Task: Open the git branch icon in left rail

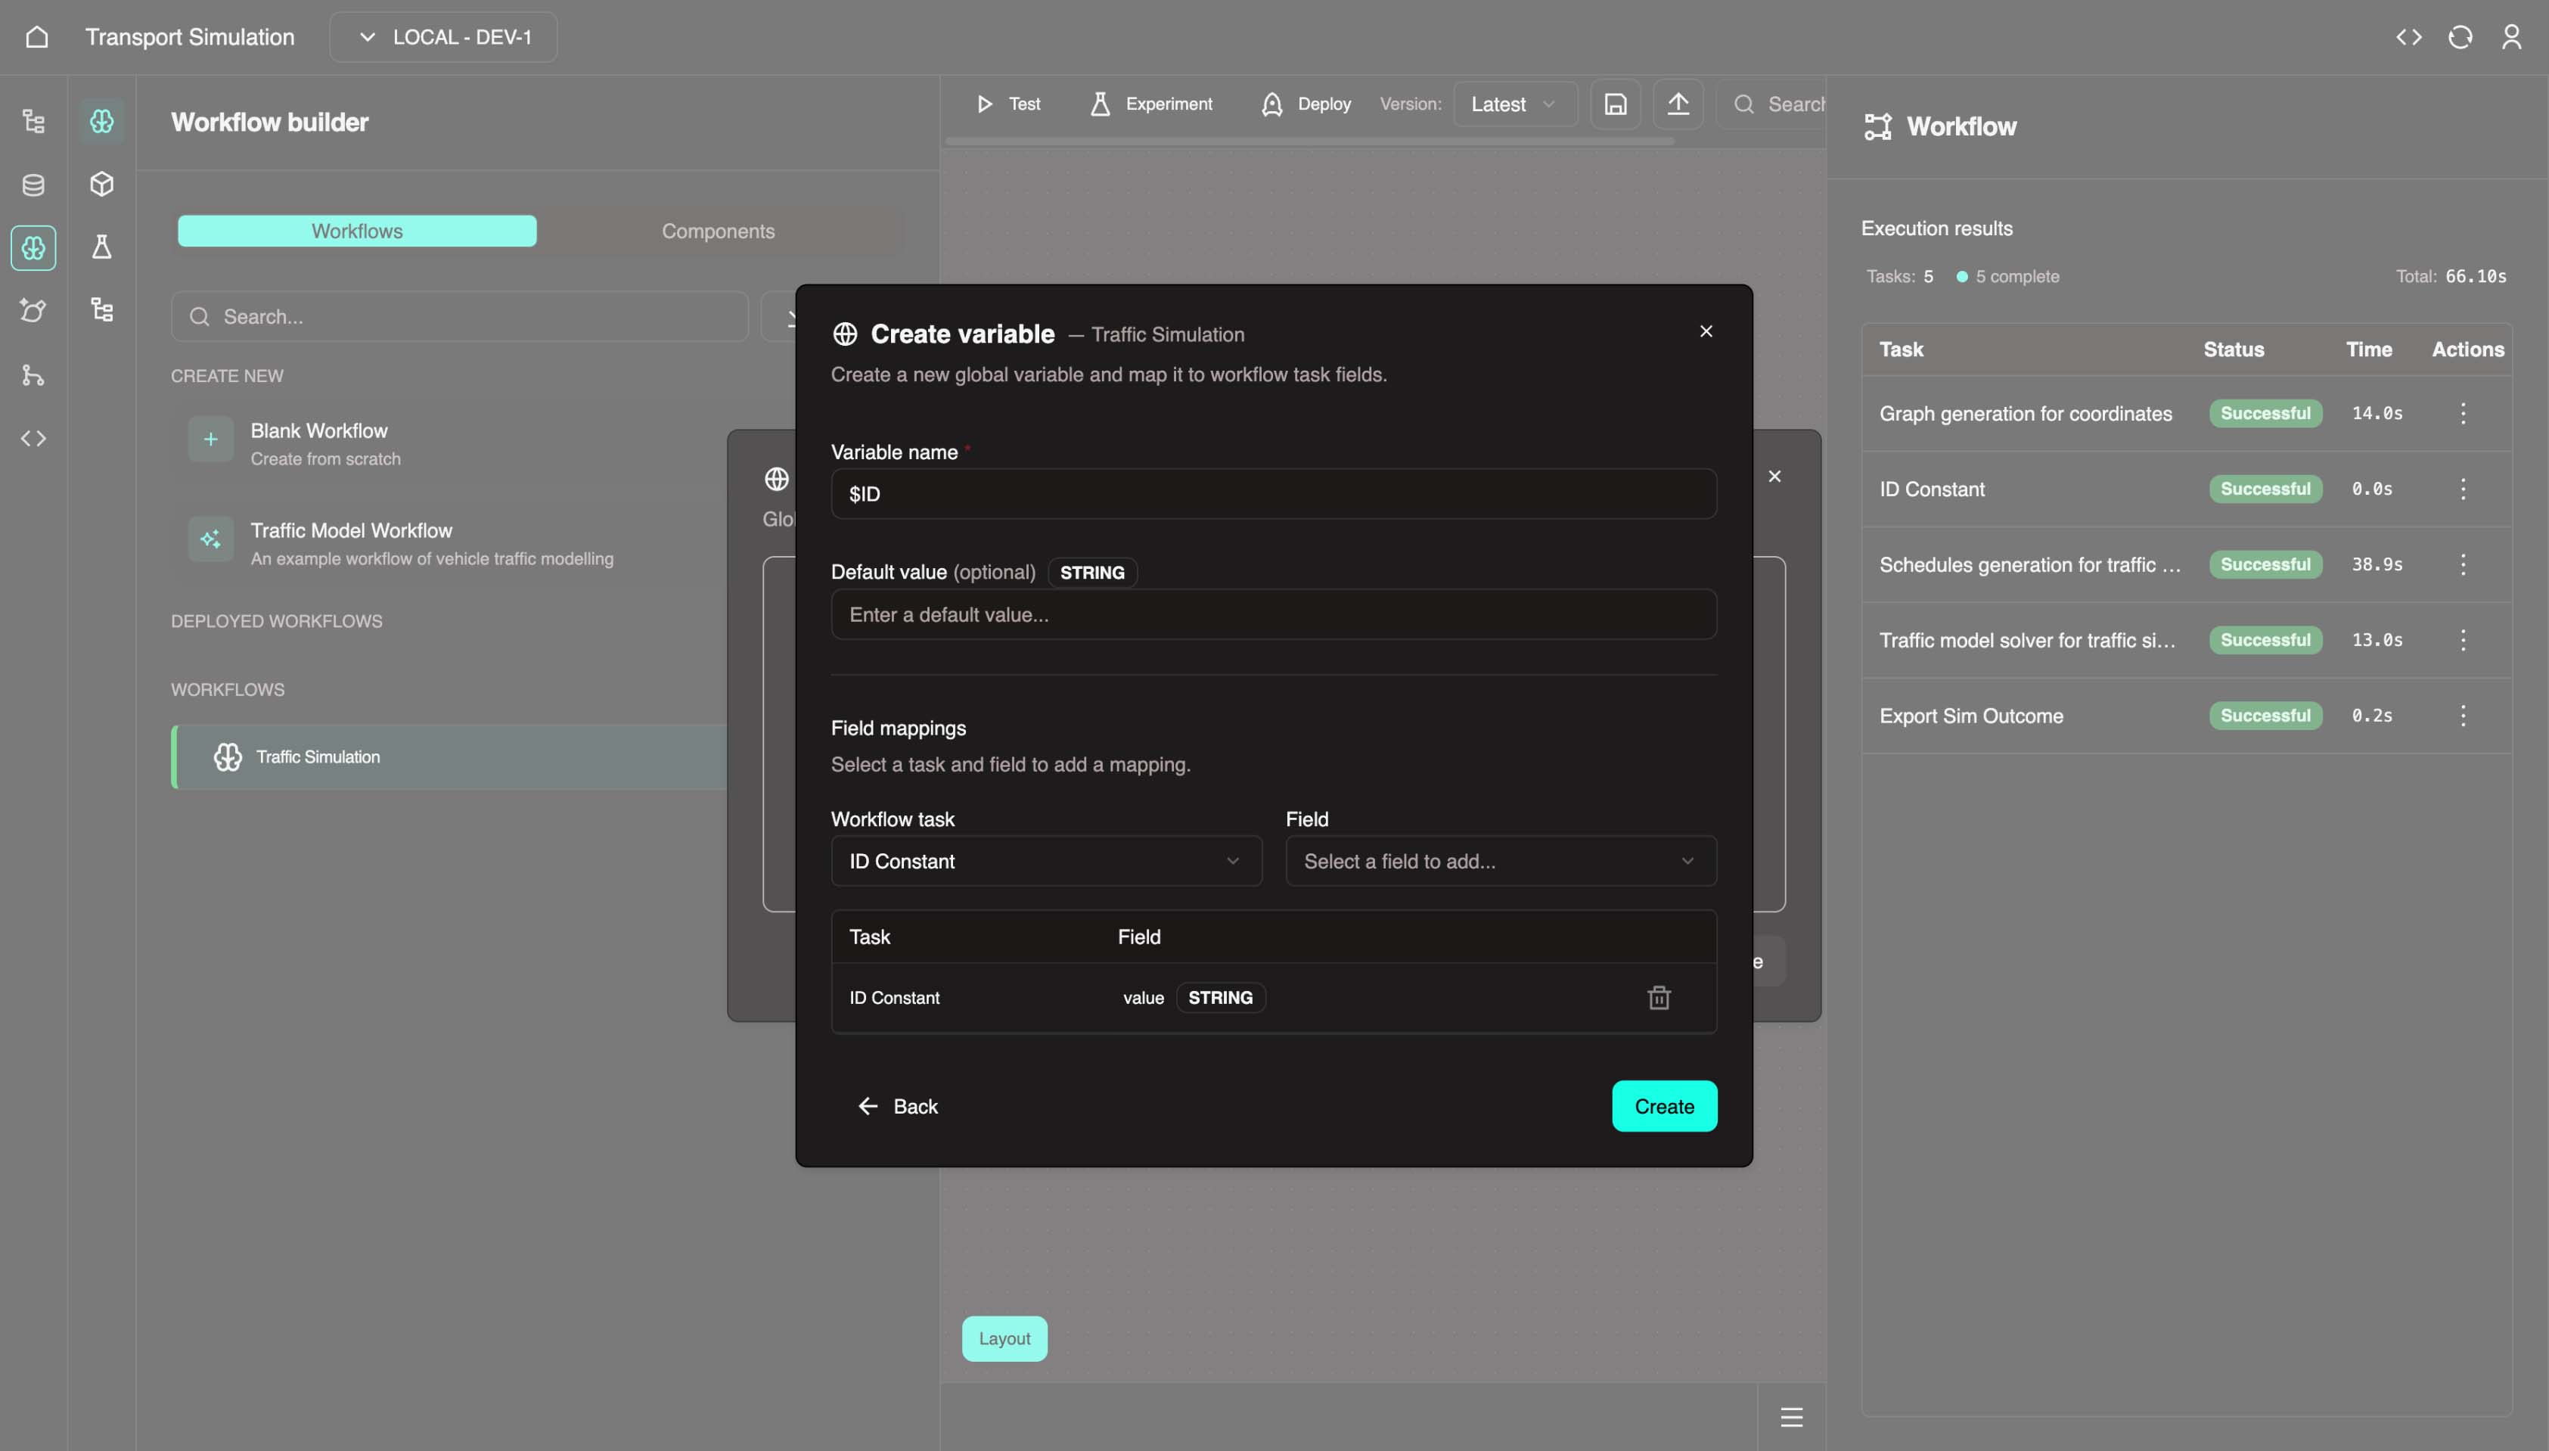Action: point(34,374)
